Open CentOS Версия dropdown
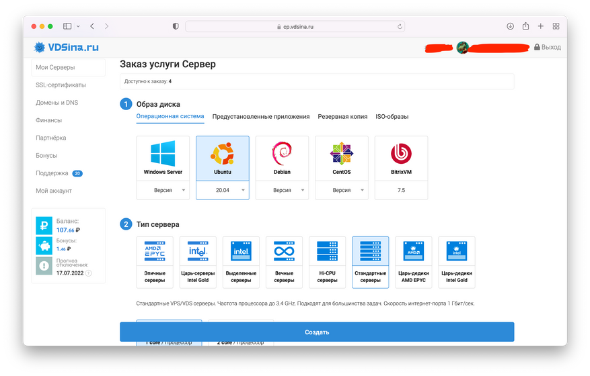The width and height of the screenshot is (590, 376). point(342,190)
